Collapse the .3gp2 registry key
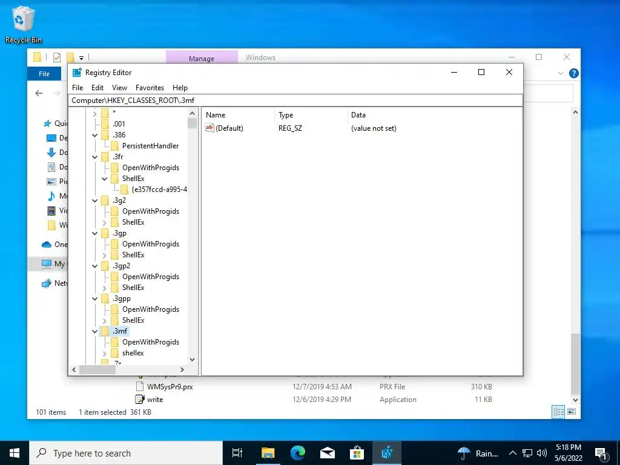Image resolution: width=620 pixels, height=465 pixels. click(x=95, y=266)
